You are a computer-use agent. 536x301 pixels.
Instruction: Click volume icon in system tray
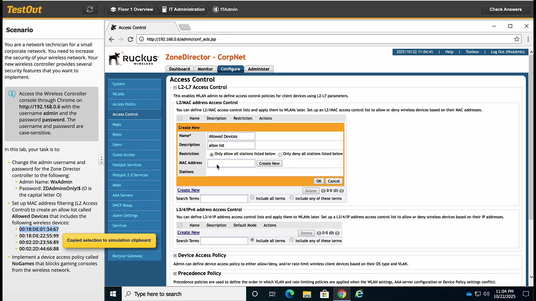coord(486,294)
